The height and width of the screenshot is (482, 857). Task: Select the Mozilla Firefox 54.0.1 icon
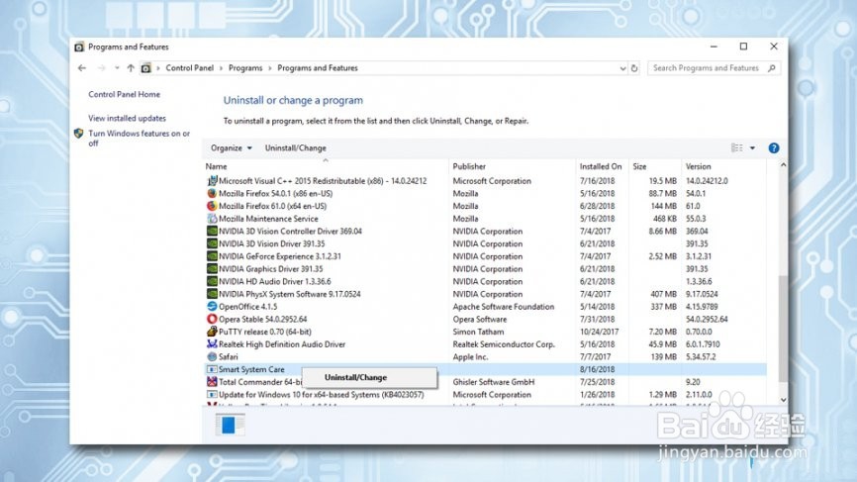(x=212, y=193)
